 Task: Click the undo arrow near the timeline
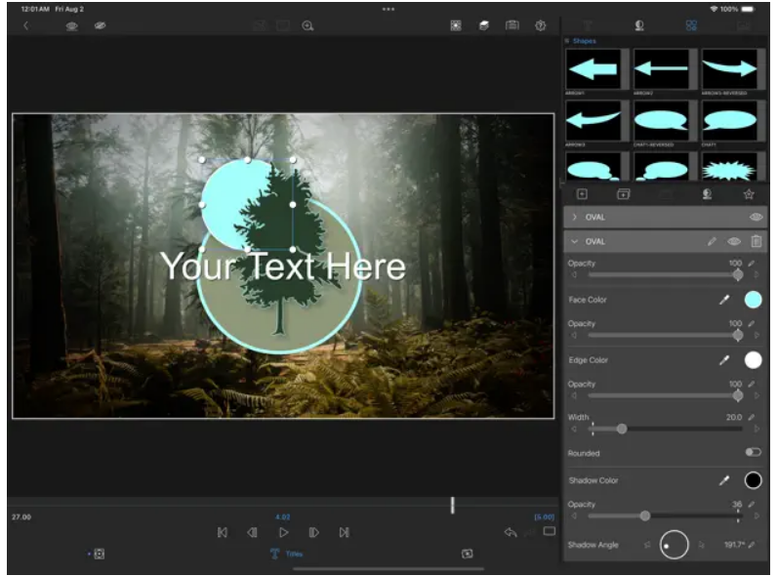[510, 532]
